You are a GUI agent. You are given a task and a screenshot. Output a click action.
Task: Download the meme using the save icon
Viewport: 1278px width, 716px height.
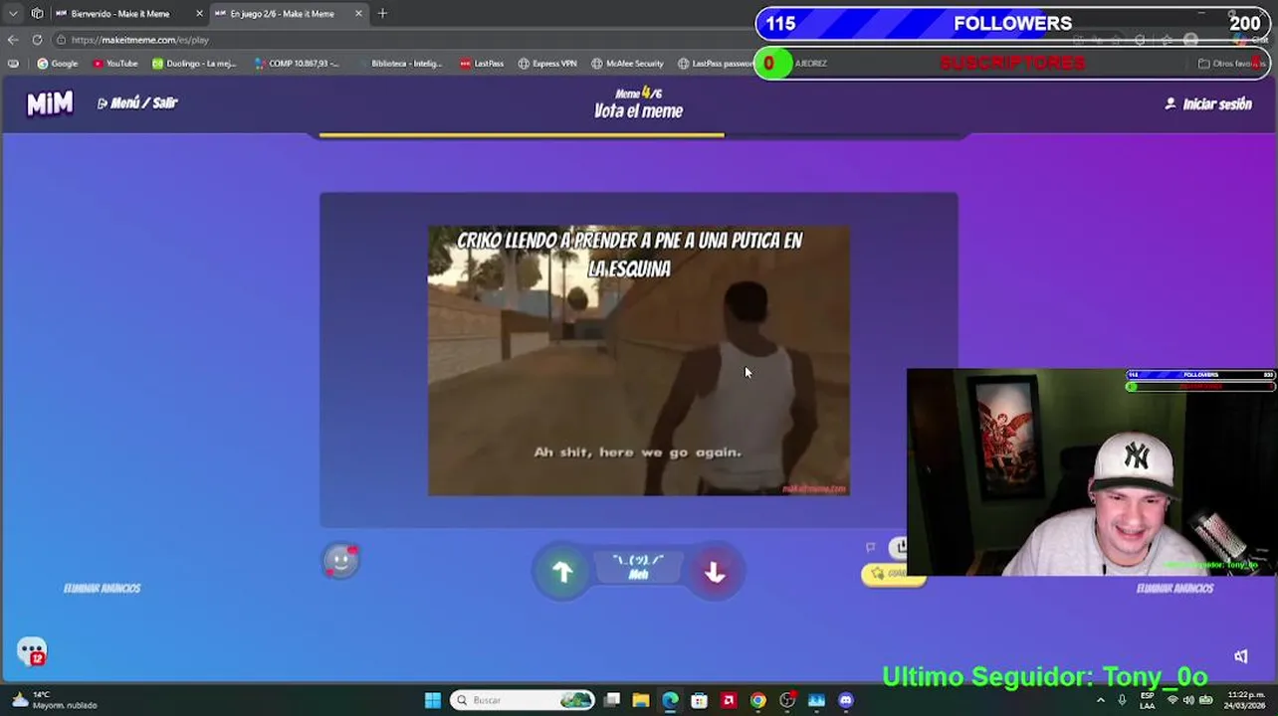tap(900, 546)
